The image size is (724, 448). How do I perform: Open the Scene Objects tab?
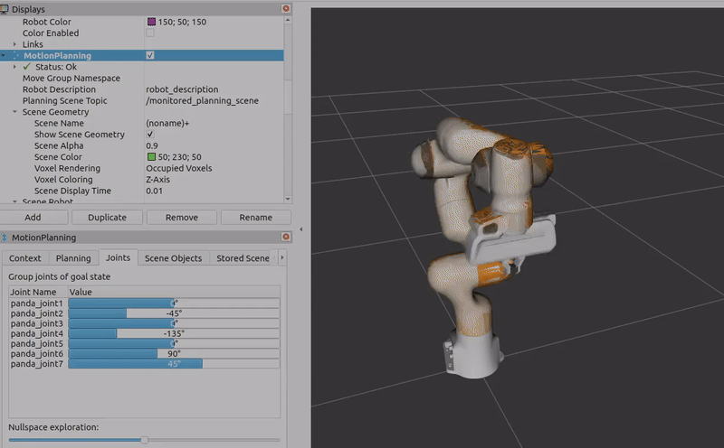coord(173,258)
